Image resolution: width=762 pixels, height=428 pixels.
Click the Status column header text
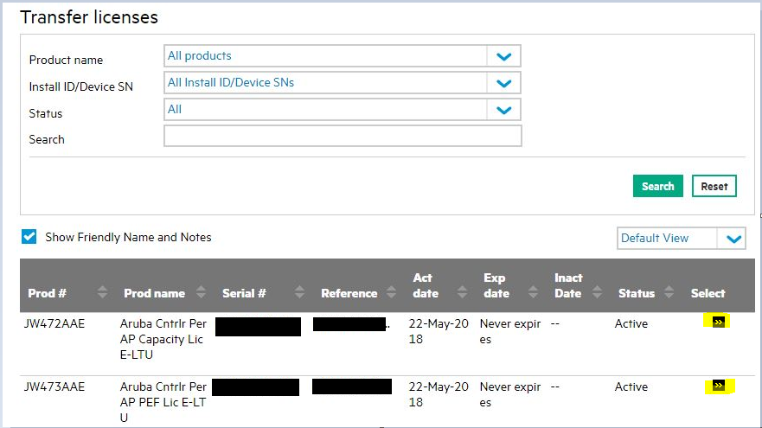coord(637,293)
